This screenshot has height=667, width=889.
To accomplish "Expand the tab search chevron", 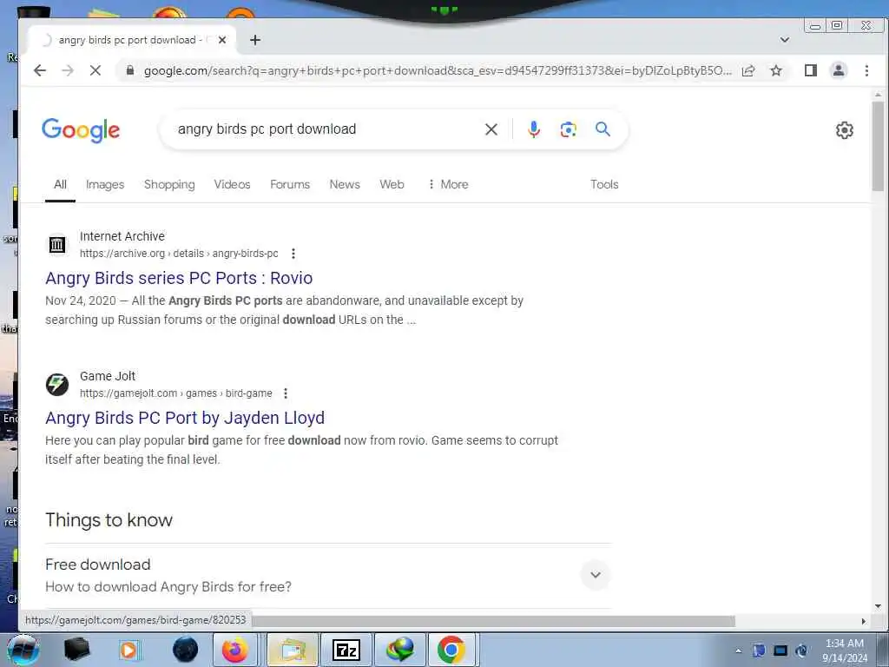I will [x=785, y=40].
